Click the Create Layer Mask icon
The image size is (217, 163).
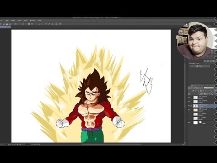coord(212,94)
